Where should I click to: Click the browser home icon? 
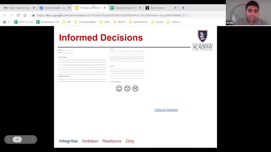(25, 15)
